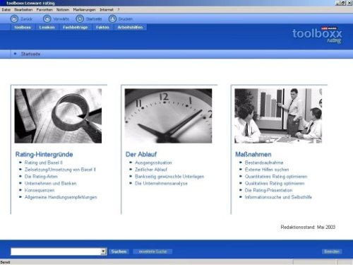Image resolution: width=353 pixels, height=265 pixels.
Task: Open Die Unternehmensanalyse link
Action: 161,183
